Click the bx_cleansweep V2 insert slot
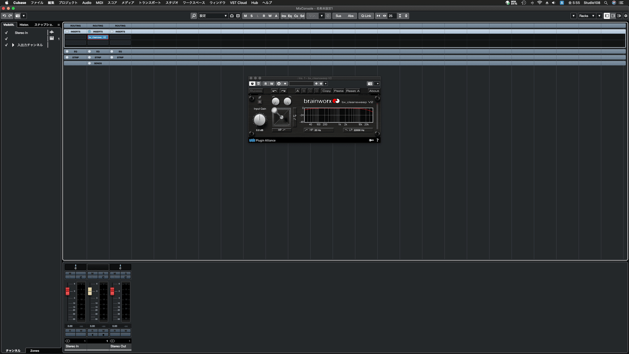The image size is (629, 354). (x=98, y=37)
